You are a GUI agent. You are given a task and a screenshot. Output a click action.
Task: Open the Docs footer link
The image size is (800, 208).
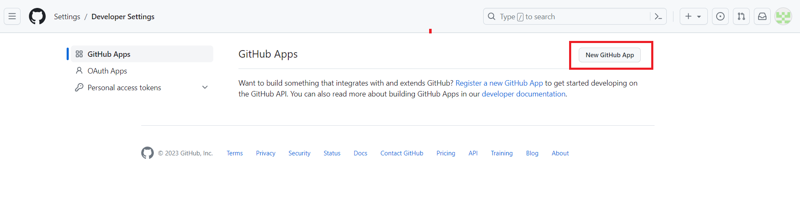point(360,153)
